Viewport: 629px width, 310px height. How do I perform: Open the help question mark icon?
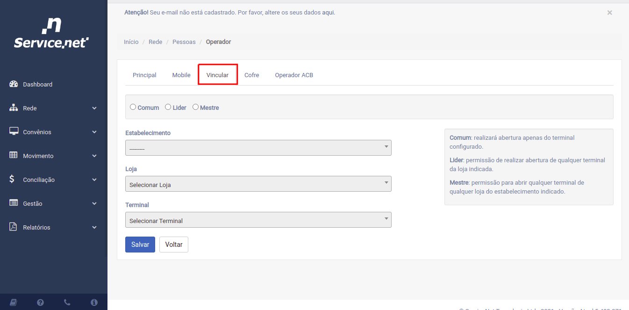click(40, 303)
